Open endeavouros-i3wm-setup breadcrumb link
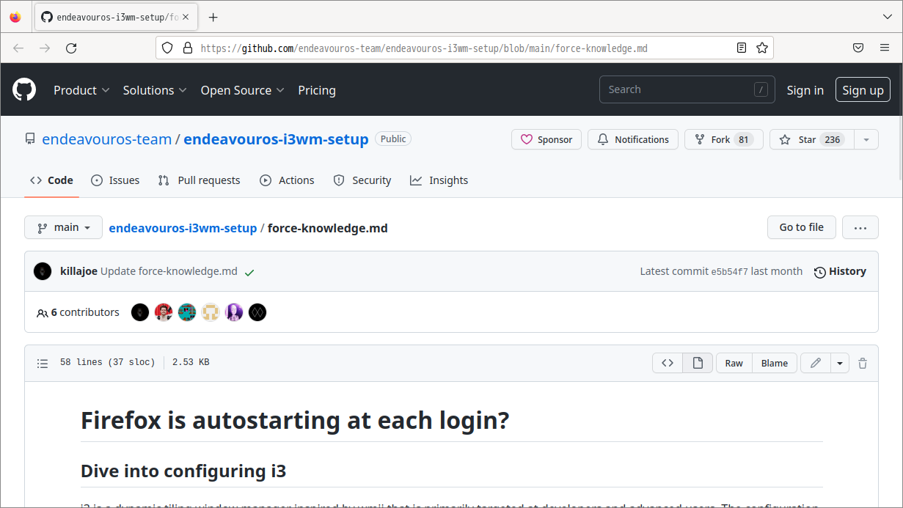The height and width of the screenshot is (508, 903). coord(183,228)
